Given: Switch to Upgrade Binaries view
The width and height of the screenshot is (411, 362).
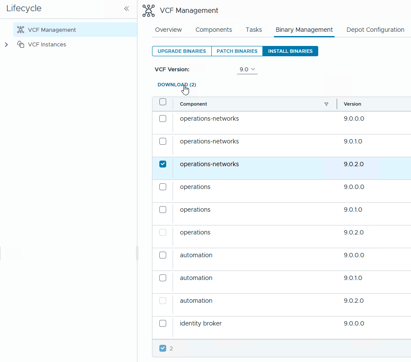Looking at the screenshot, I should coord(182,51).
